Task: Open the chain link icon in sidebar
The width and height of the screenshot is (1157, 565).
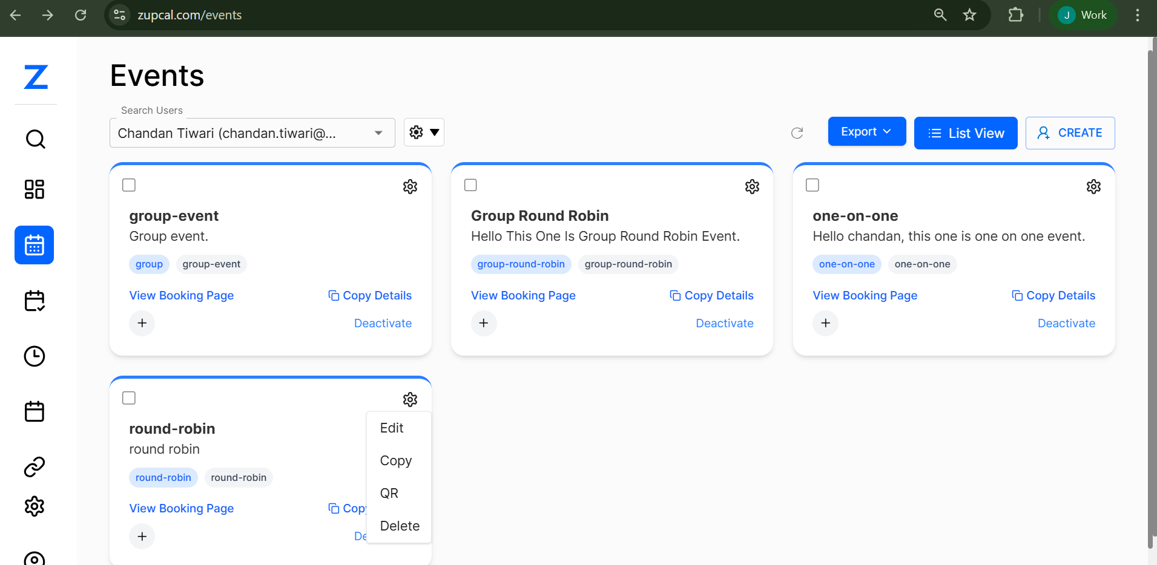Action: point(35,467)
